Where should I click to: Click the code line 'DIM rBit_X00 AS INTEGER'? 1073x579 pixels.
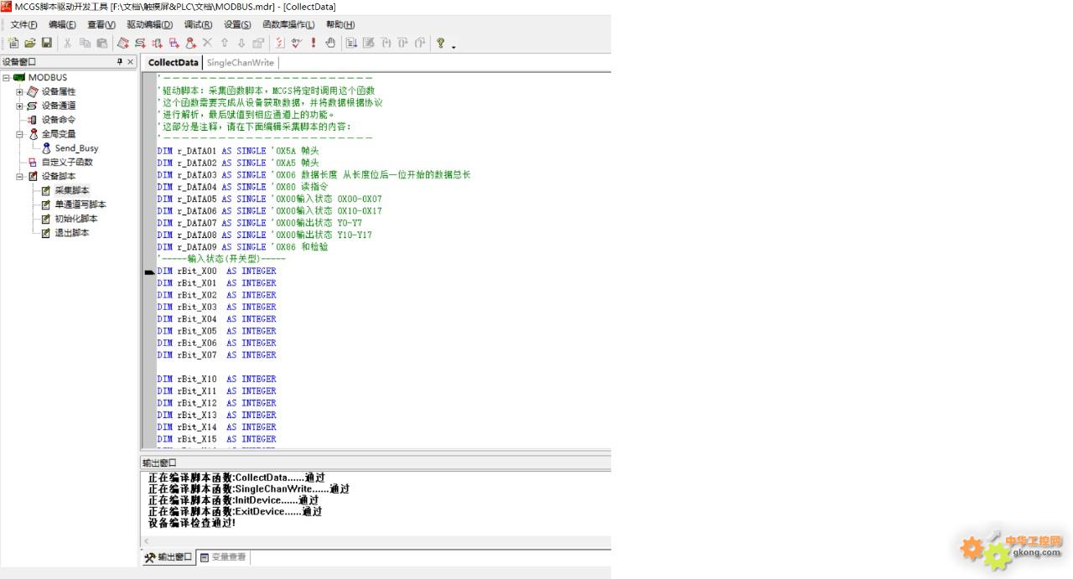216,271
